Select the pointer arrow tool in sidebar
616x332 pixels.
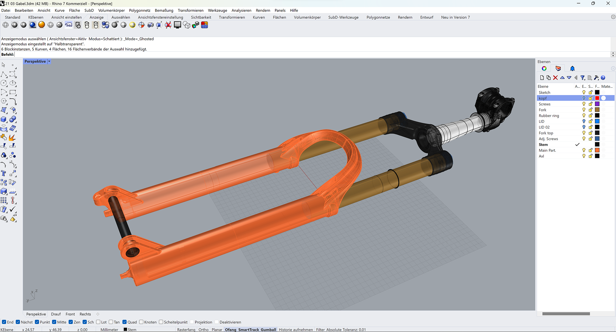(x=4, y=65)
